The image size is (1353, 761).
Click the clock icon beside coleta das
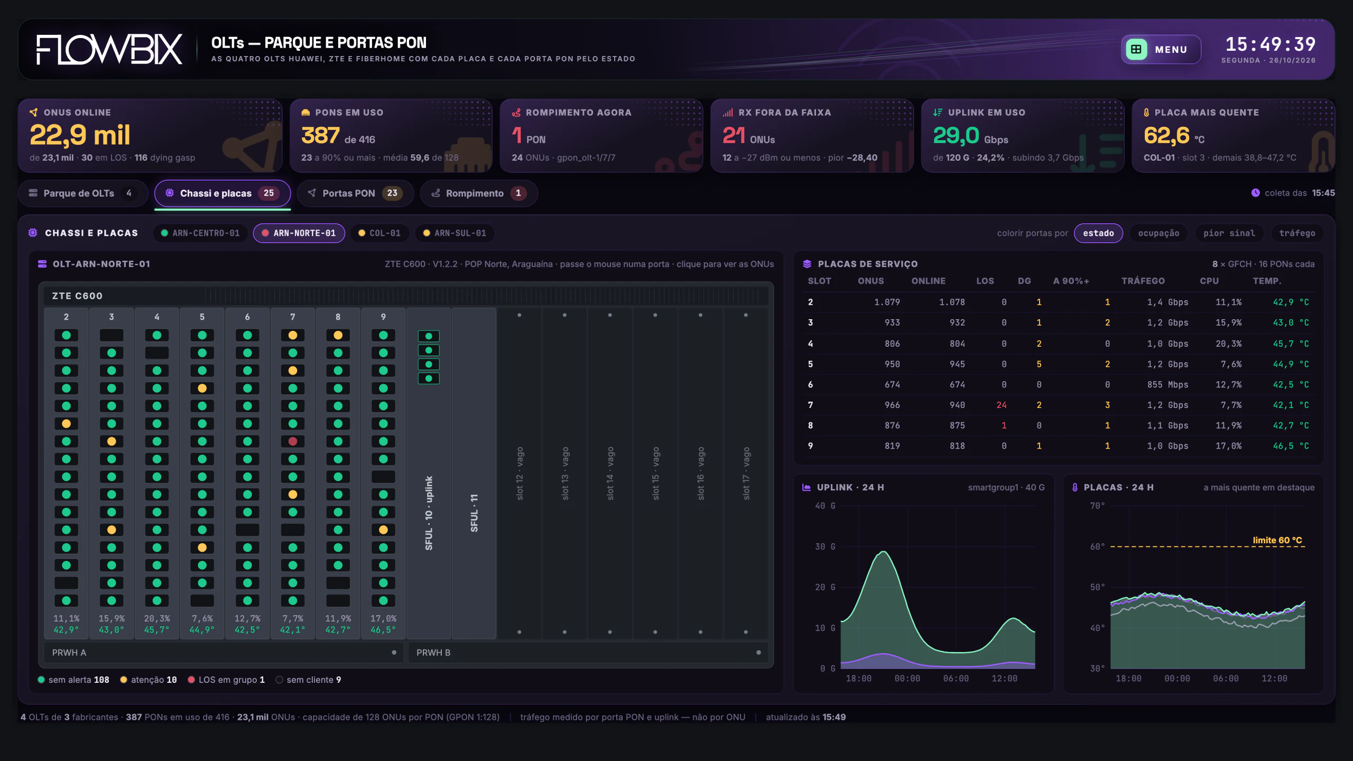(x=1256, y=193)
